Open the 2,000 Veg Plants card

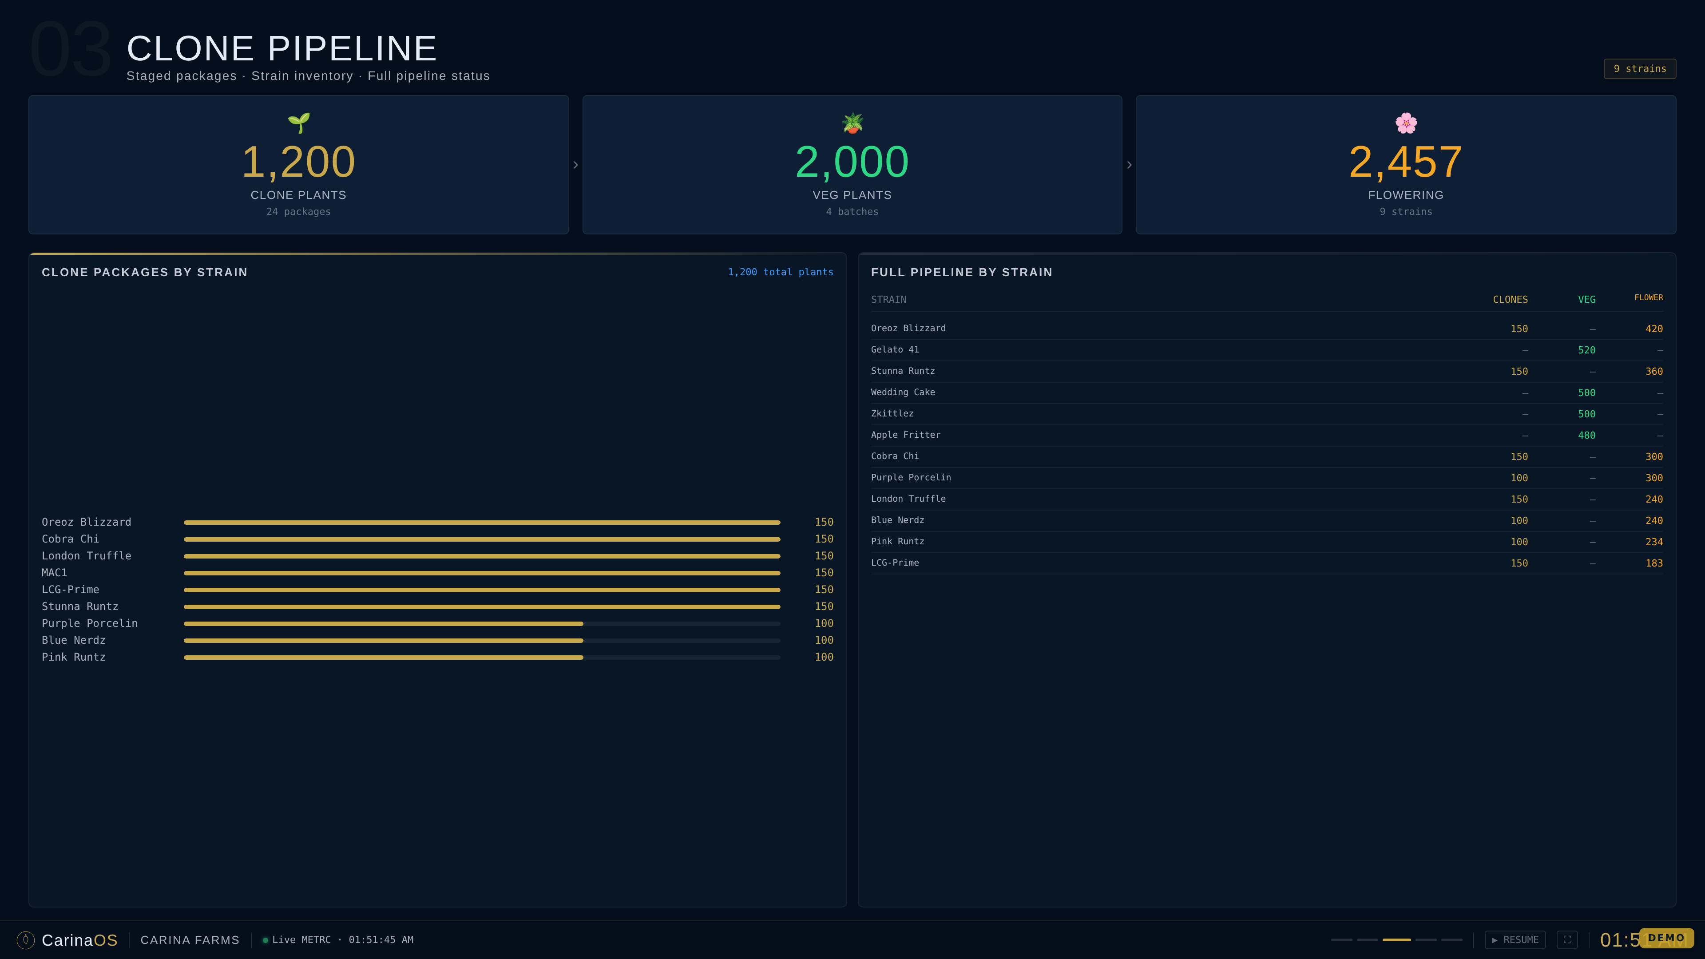pos(852,165)
